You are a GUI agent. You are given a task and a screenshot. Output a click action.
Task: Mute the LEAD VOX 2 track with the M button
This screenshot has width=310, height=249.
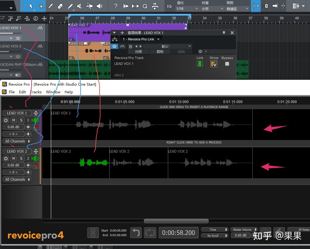[13, 158]
